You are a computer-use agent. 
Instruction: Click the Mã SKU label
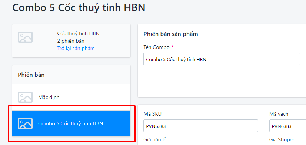(152, 114)
